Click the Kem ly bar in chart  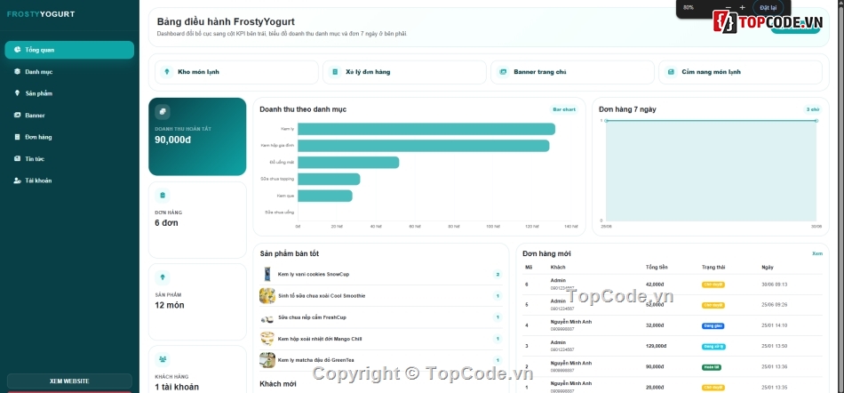coord(426,129)
